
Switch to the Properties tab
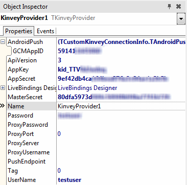pos(18,31)
